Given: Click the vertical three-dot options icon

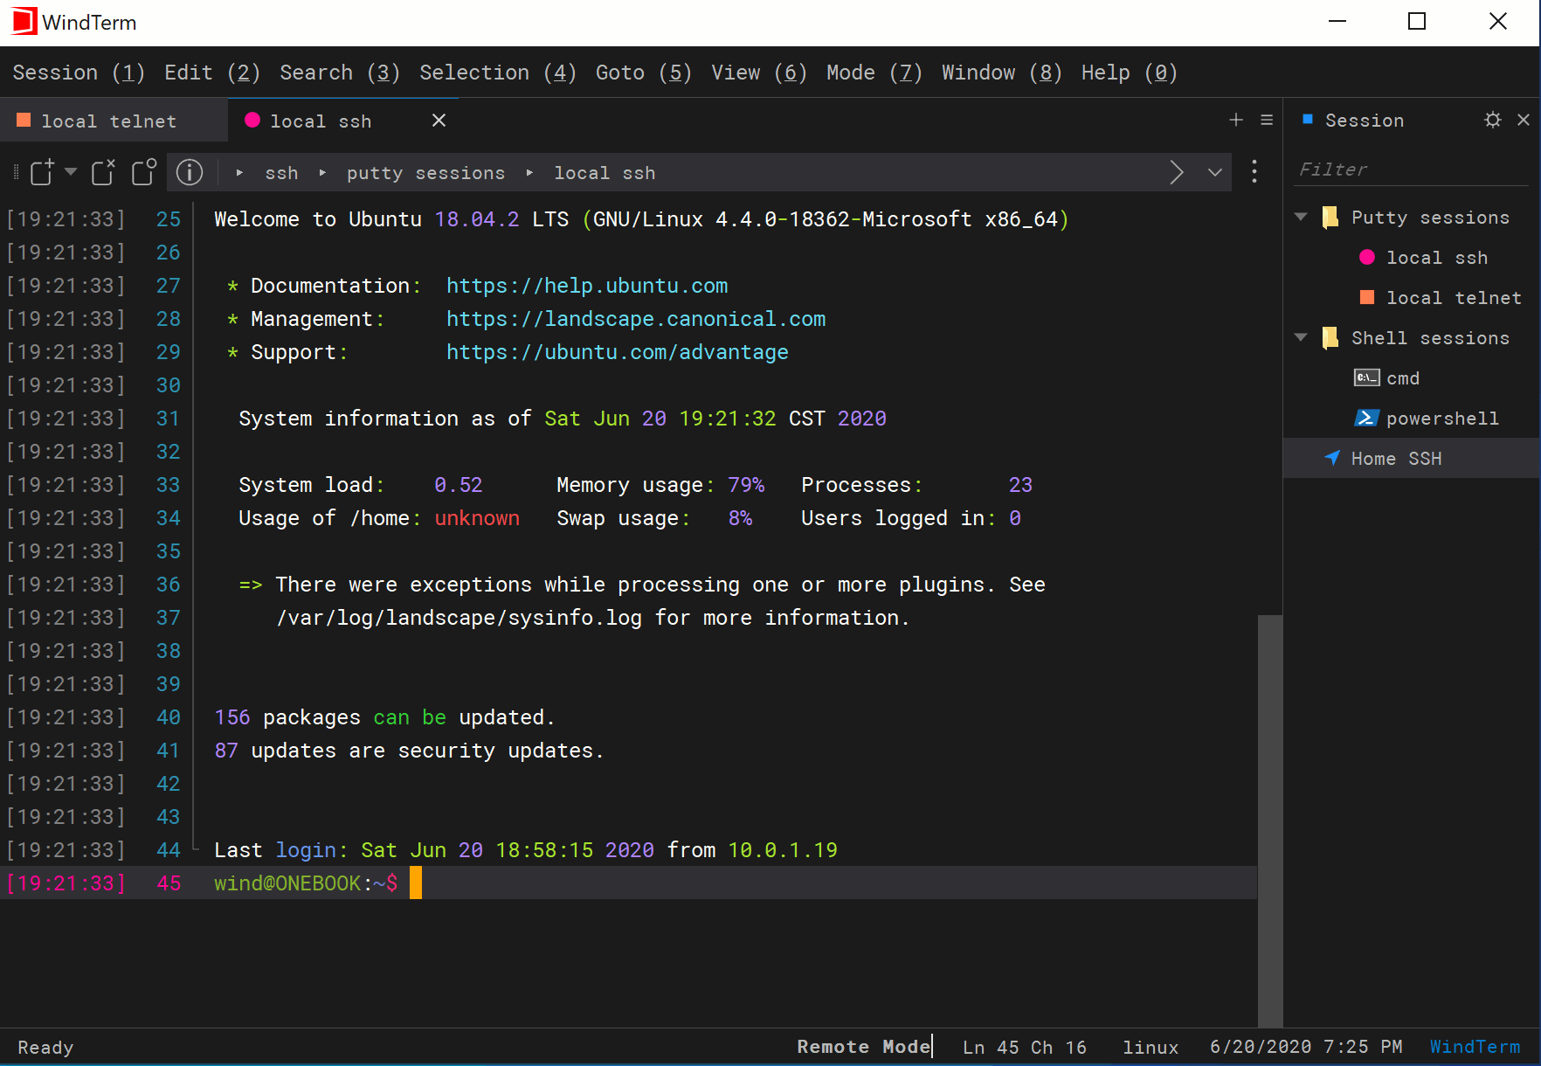Looking at the screenshot, I should [1254, 171].
